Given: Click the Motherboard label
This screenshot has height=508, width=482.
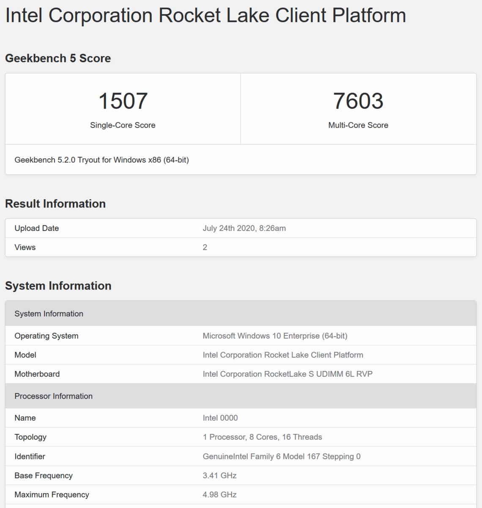Looking at the screenshot, I should (37, 374).
